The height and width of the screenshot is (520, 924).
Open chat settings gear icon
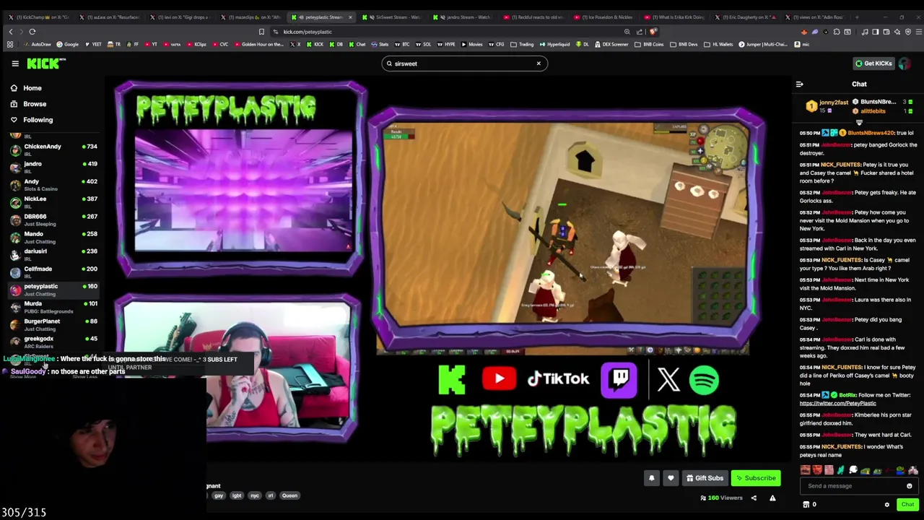[887, 505]
